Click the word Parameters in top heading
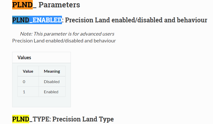 pos(59,5)
